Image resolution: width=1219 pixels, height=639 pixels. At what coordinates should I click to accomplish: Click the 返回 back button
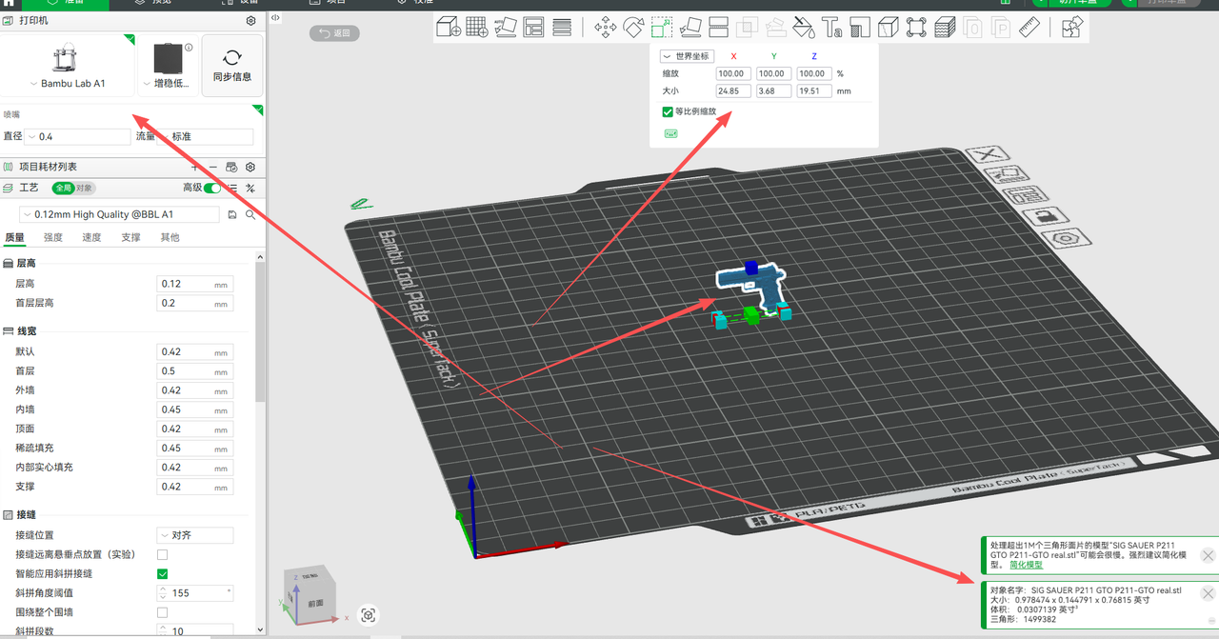tap(334, 33)
